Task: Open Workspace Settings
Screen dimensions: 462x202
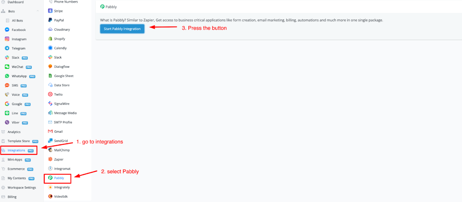Action: [x=21, y=188]
